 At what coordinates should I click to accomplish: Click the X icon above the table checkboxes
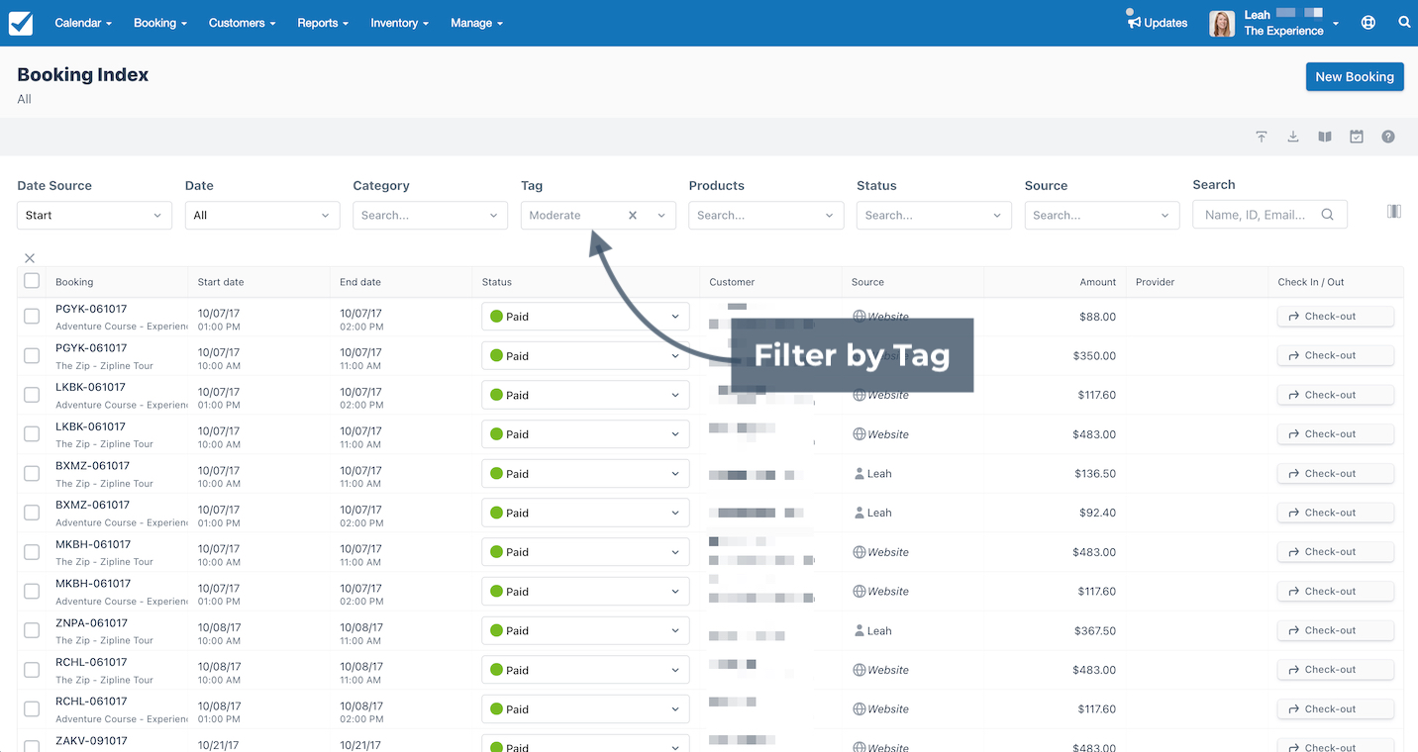coord(30,258)
